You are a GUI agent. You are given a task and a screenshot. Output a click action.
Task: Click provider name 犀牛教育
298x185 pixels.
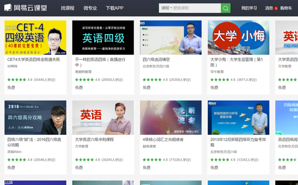tap(217, 72)
